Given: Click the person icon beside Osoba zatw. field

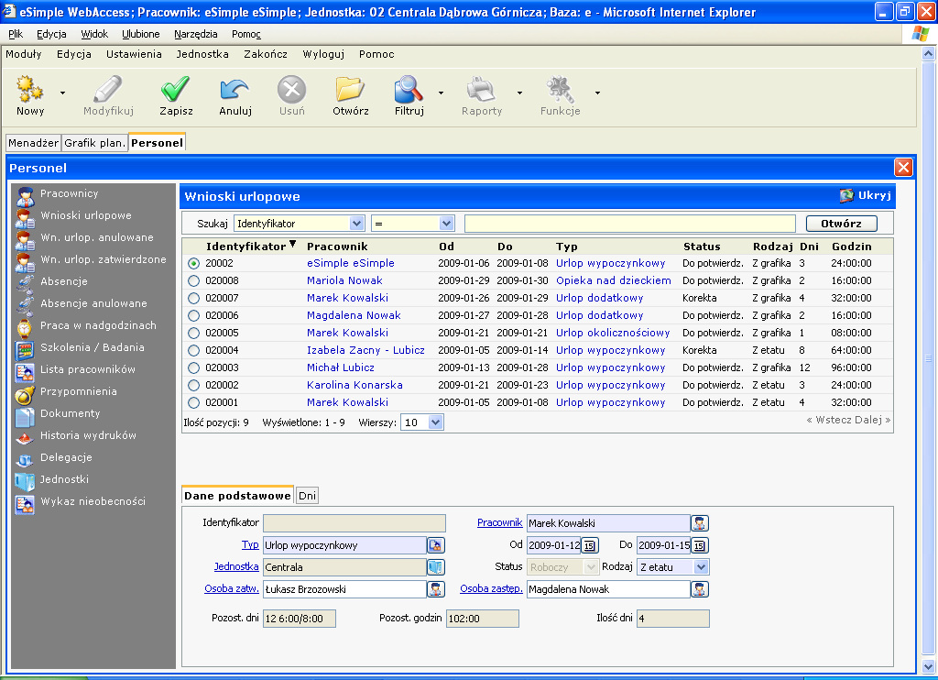Looking at the screenshot, I should coord(436,589).
